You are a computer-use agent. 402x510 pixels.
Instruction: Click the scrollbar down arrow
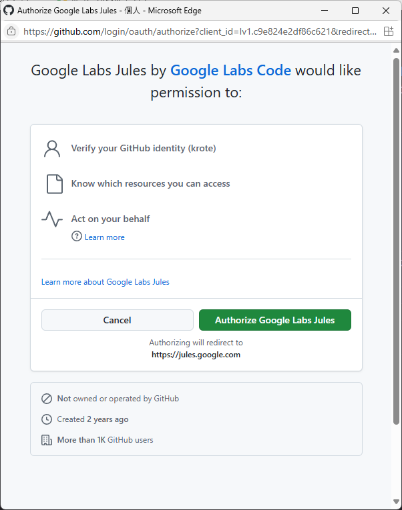click(x=396, y=501)
